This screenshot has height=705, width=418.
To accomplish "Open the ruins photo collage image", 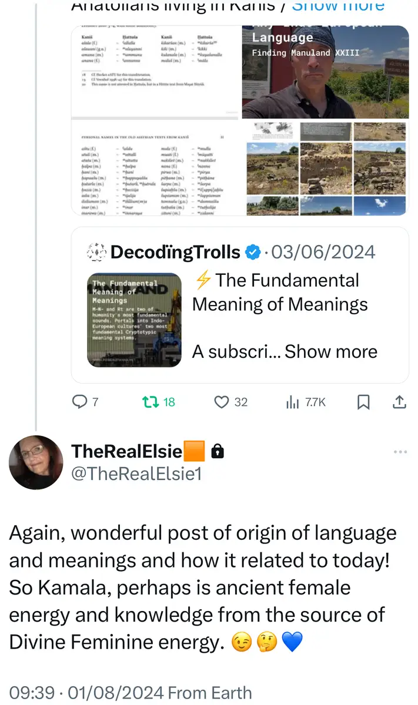I will click(325, 169).
